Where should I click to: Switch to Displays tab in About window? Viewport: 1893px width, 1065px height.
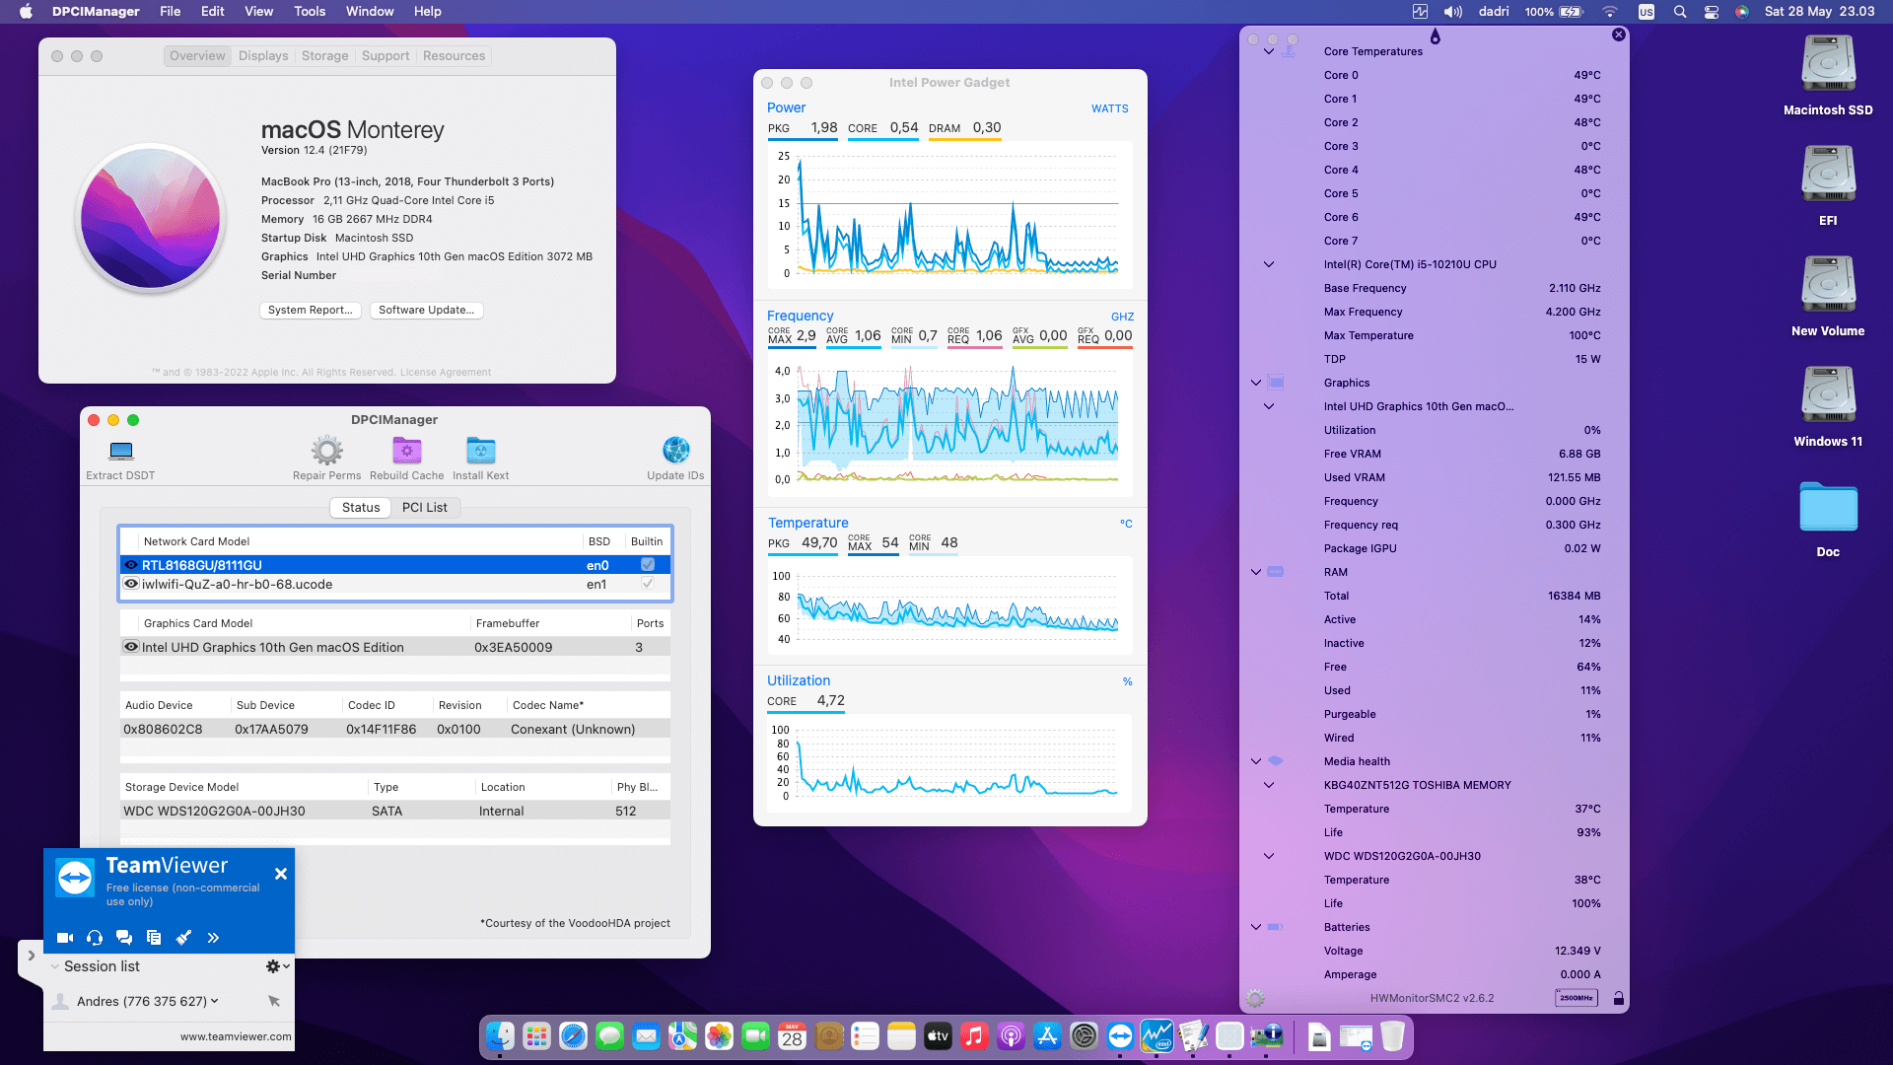tap(263, 56)
